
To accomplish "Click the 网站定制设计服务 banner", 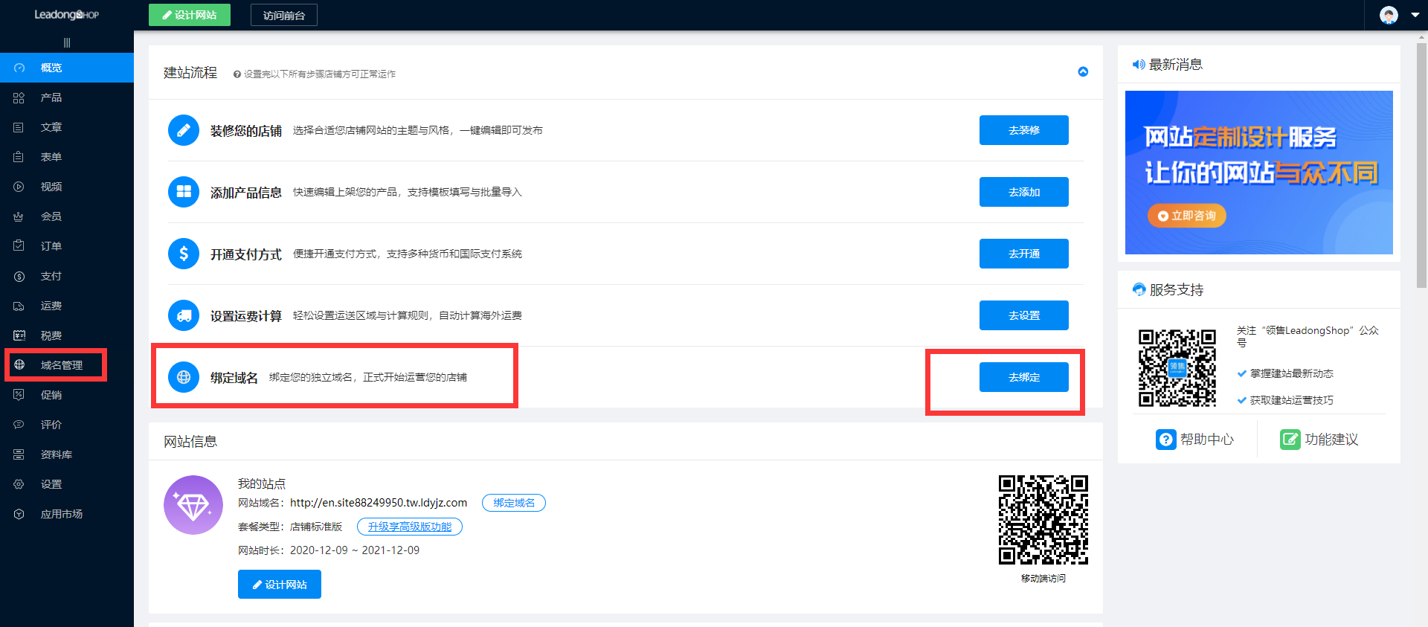I will pos(1258,173).
